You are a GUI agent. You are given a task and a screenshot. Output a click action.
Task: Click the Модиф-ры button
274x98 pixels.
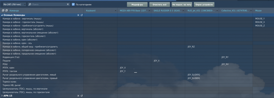pyautogui.click(x=137, y=5)
